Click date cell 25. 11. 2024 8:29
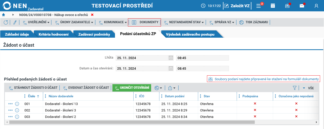This screenshot has width=324, height=129. point(174,110)
